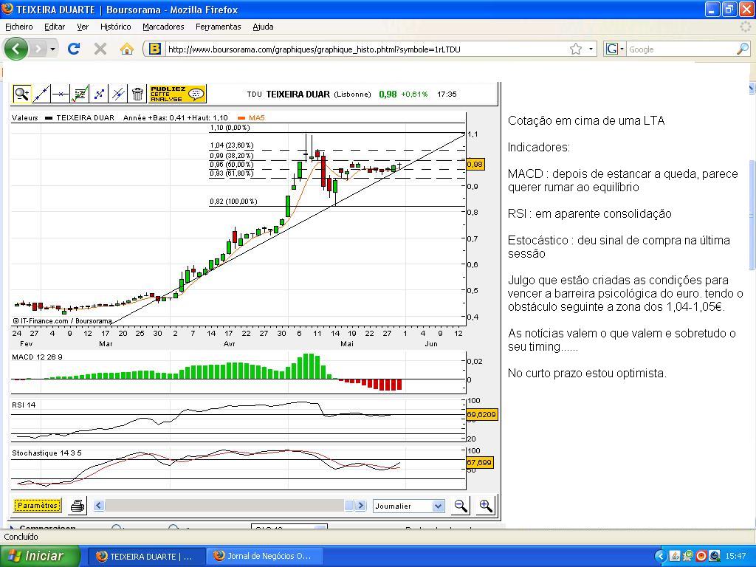Screen dimensions: 756x567
Task: Open the Google search engine selector
Action: [615, 49]
